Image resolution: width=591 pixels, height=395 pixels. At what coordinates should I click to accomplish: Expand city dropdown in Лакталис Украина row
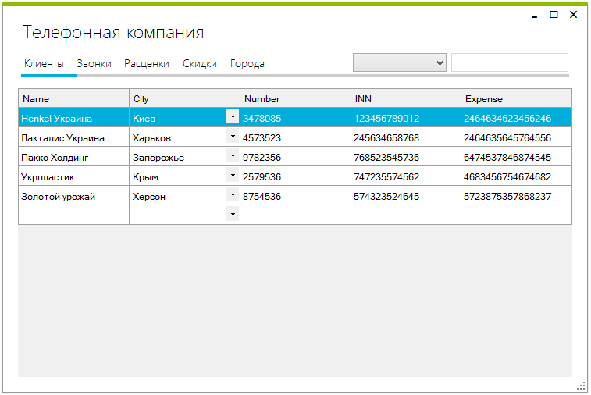(x=233, y=136)
